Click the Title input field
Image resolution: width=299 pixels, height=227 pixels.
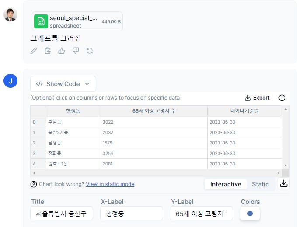[x=61, y=213]
